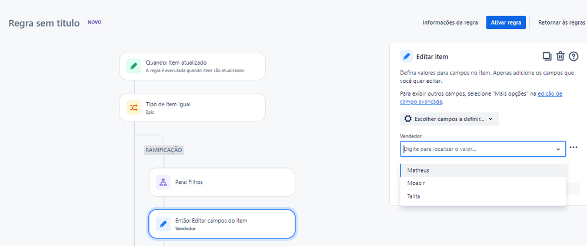587x246 pixels.
Task: Click the Vendedor value search field
Action: (x=476, y=149)
